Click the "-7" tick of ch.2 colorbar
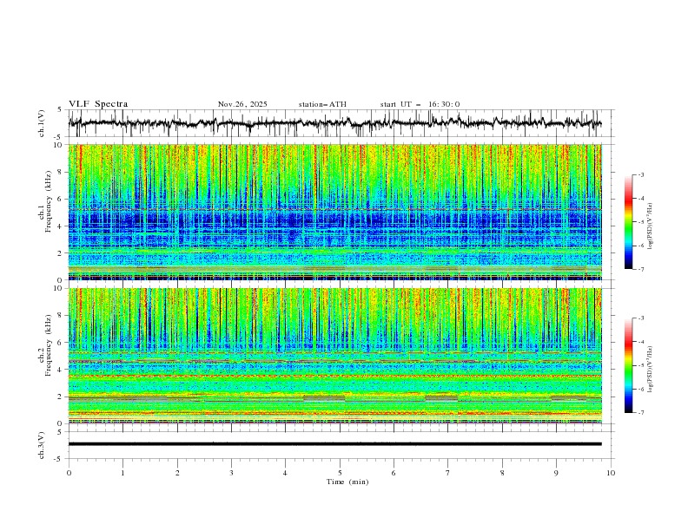 coord(641,413)
